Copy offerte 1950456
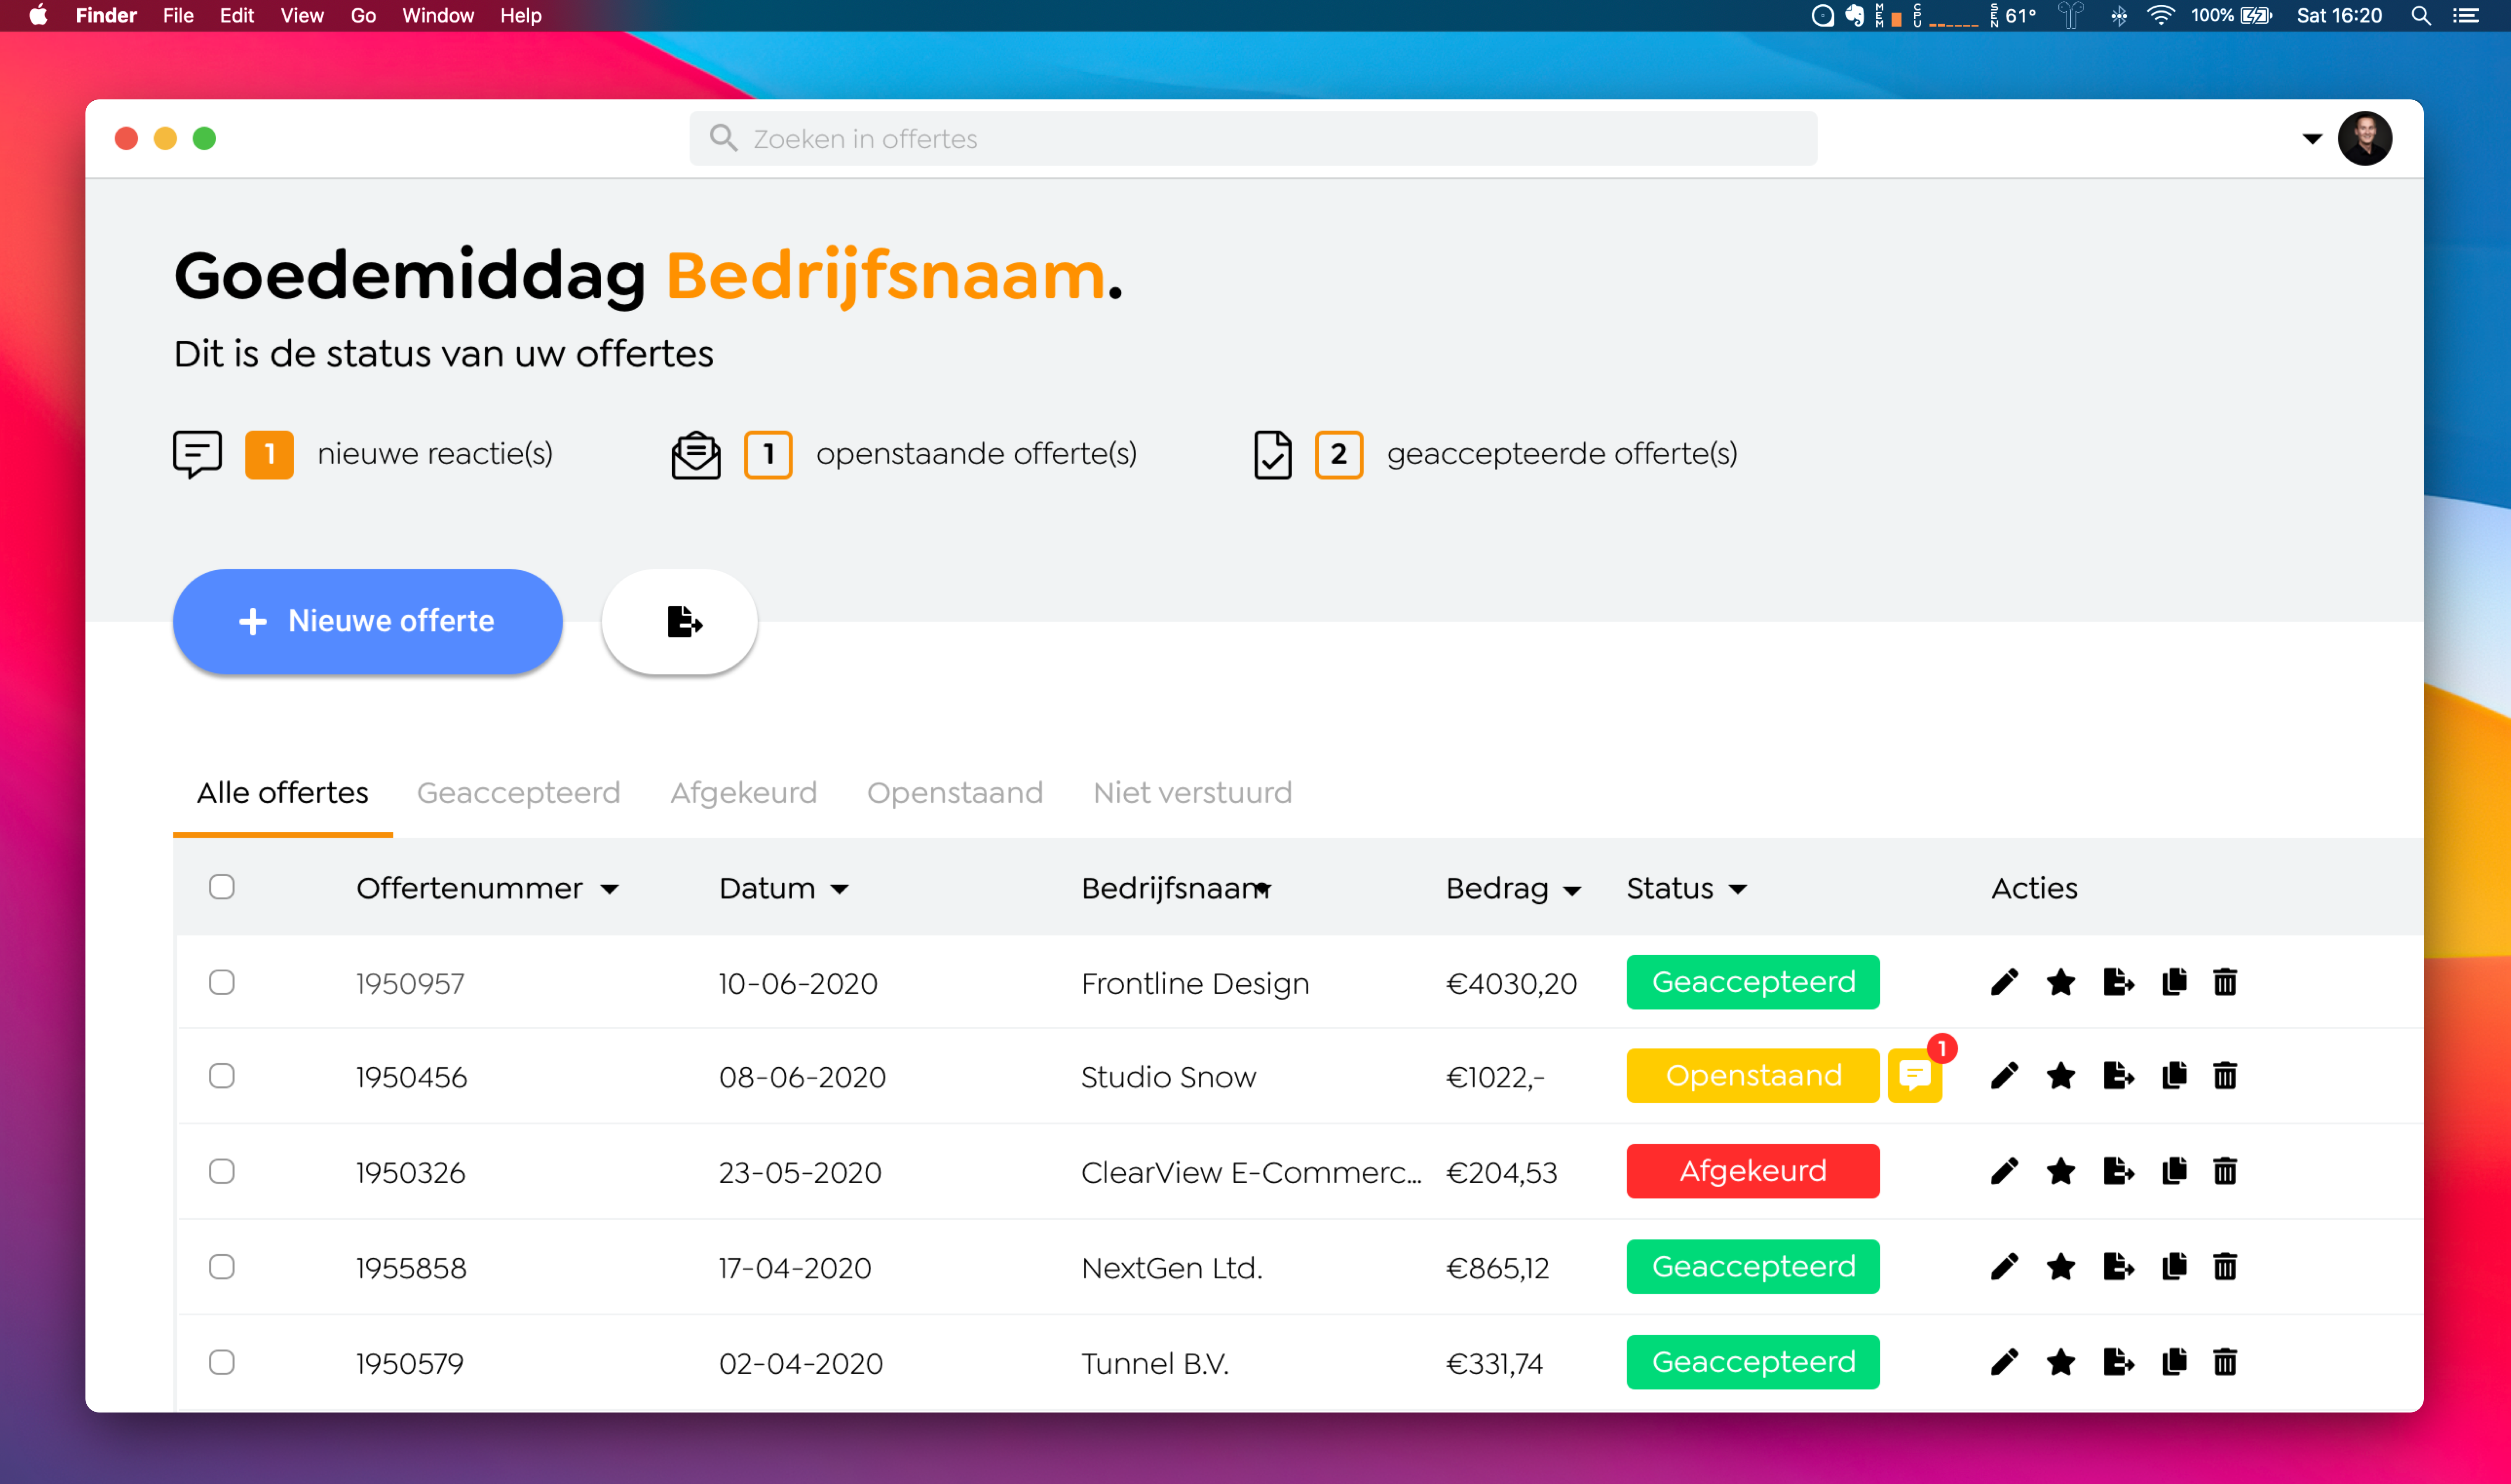 point(2174,1076)
